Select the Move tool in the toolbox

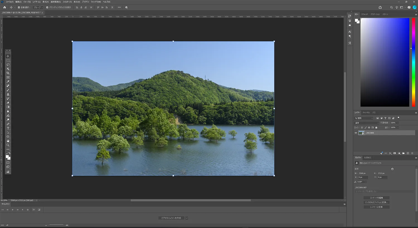8,56
